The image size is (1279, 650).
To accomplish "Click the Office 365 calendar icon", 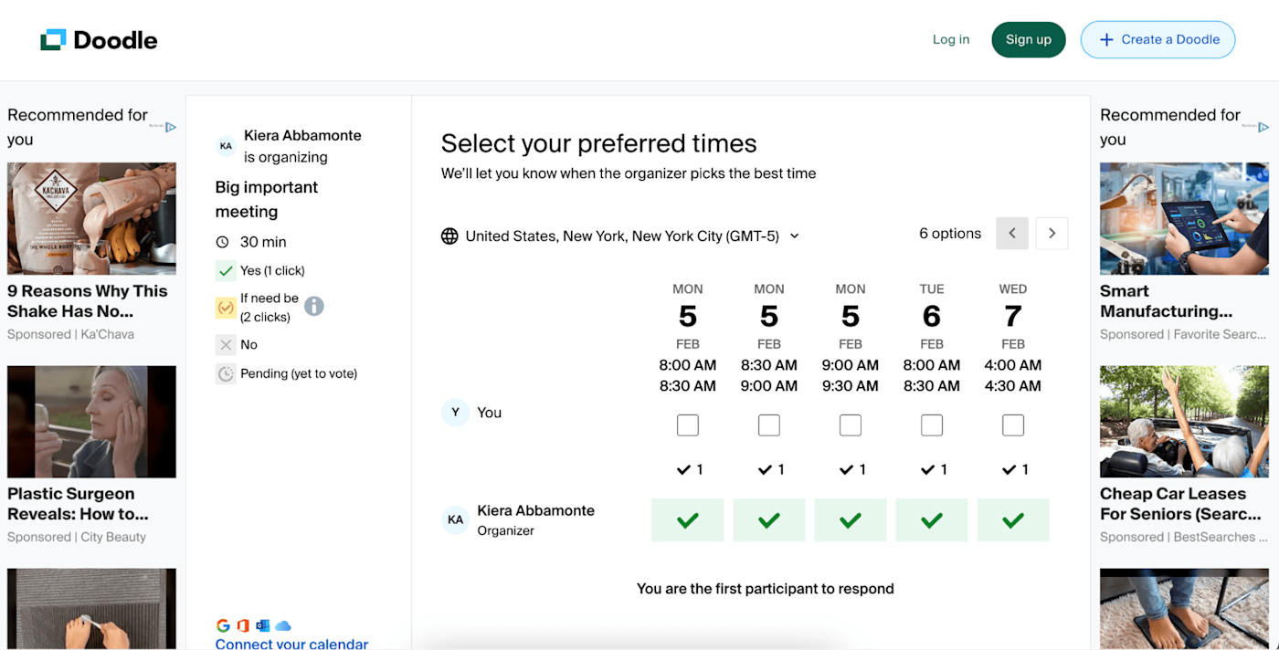I will pos(243,625).
